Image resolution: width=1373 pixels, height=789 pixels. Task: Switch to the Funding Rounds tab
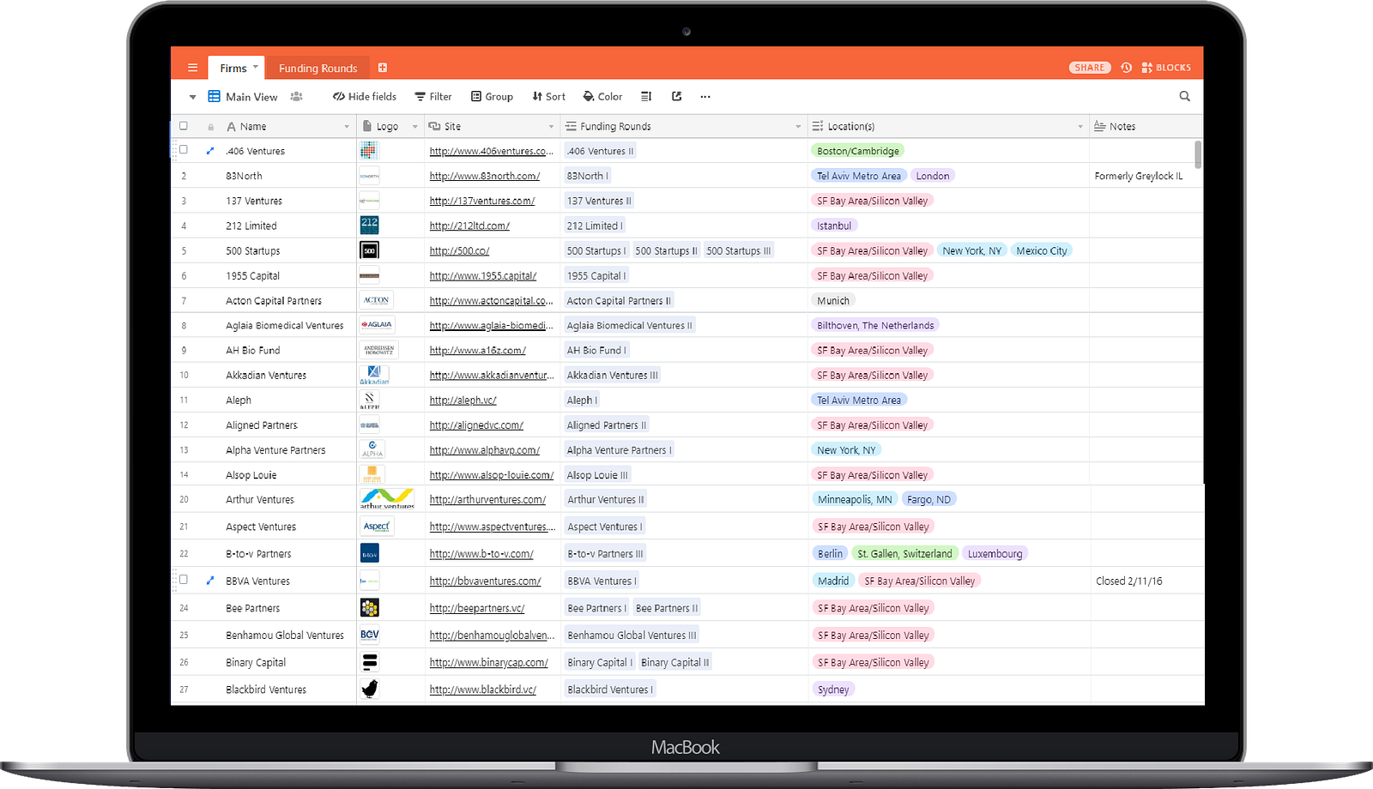(x=318, y=69)
